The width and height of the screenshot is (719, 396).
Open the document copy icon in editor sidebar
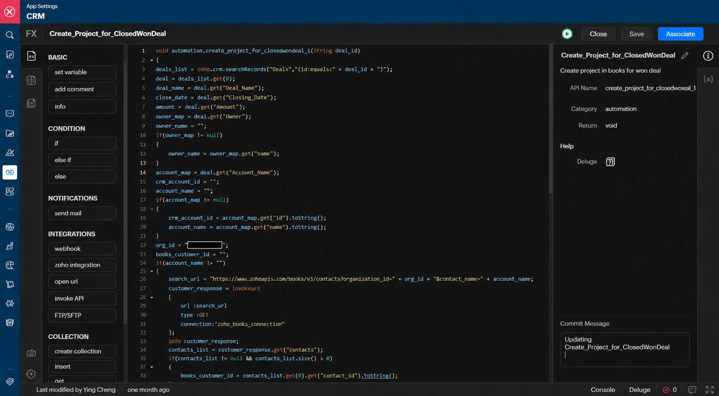pyautogui.click(x=31, y=103)
